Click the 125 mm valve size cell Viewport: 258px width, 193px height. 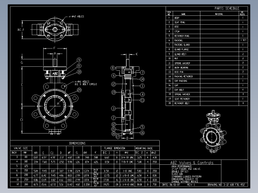(26, 166)
